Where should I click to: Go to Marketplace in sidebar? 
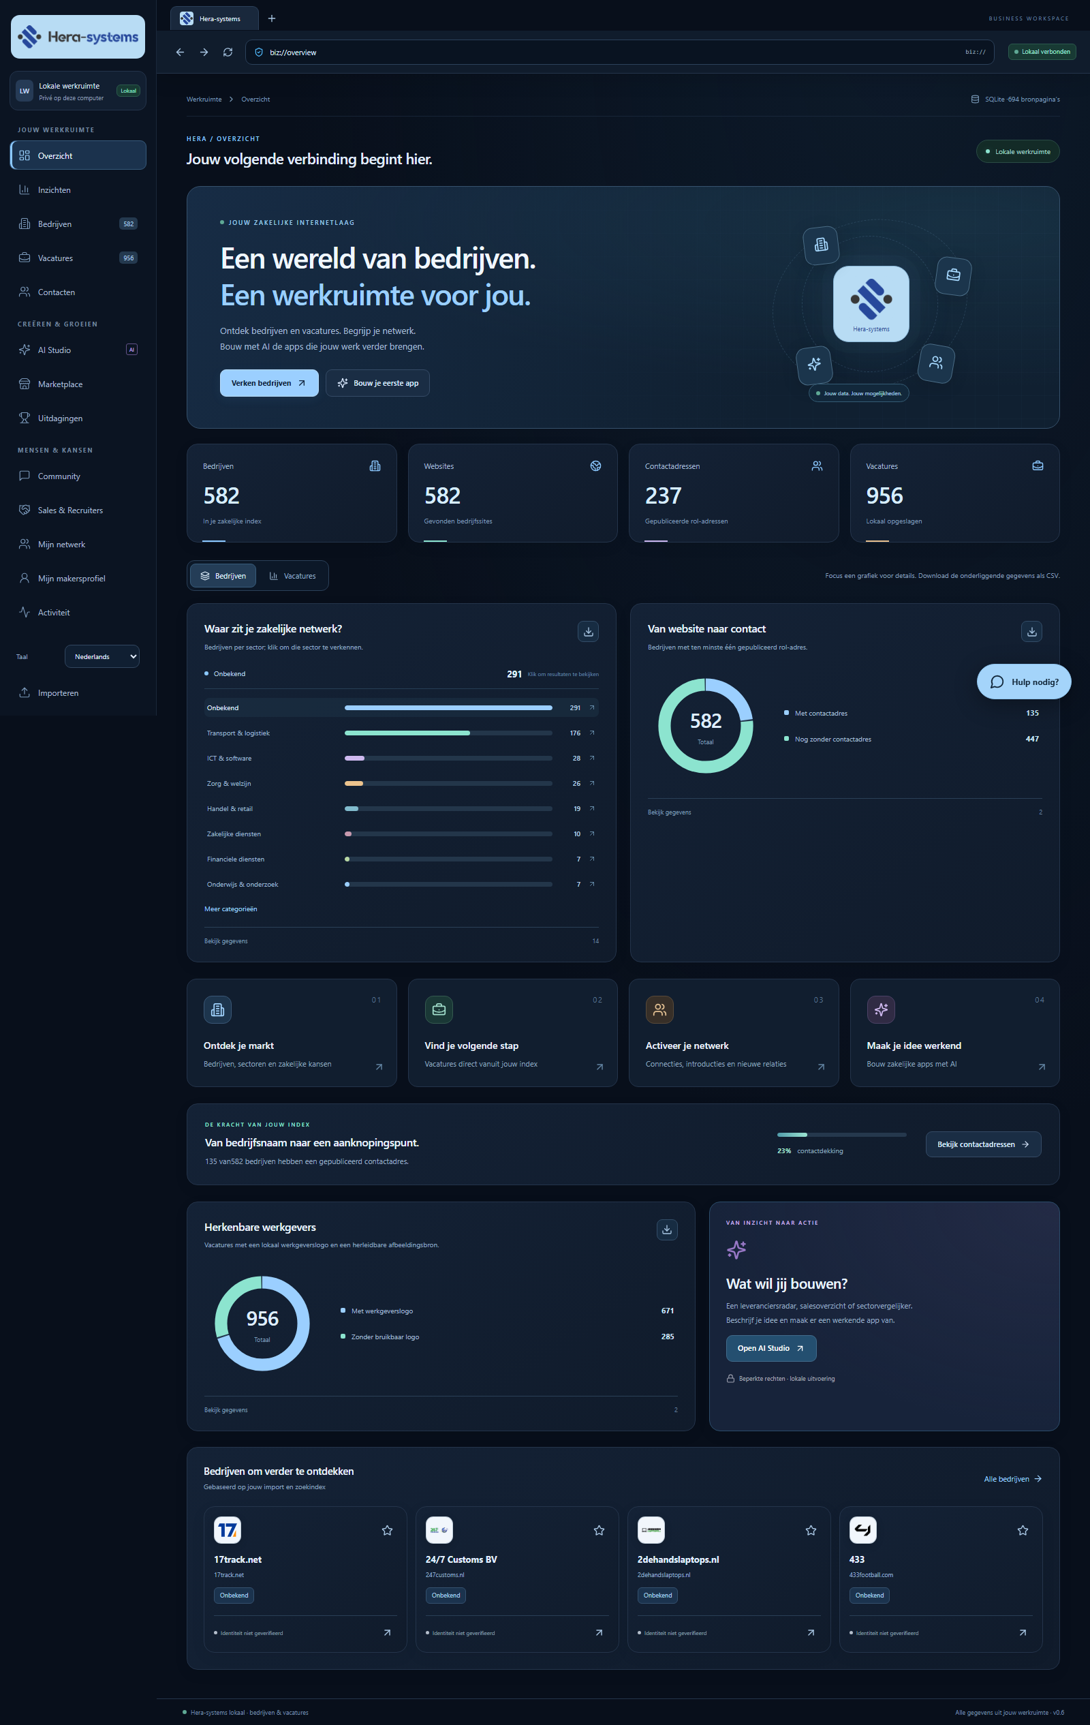click(x=78, y=384)
